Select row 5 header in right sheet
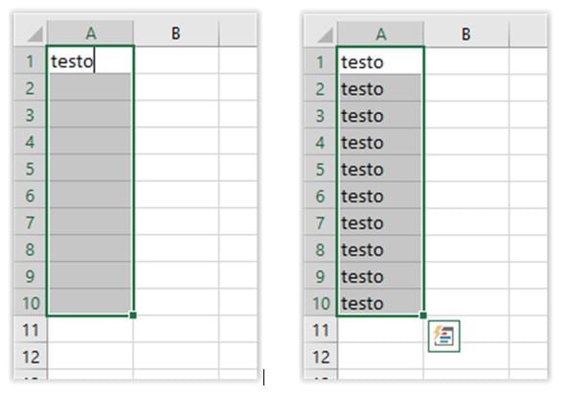This screenshot has height=397, width=567. [321, 169]
